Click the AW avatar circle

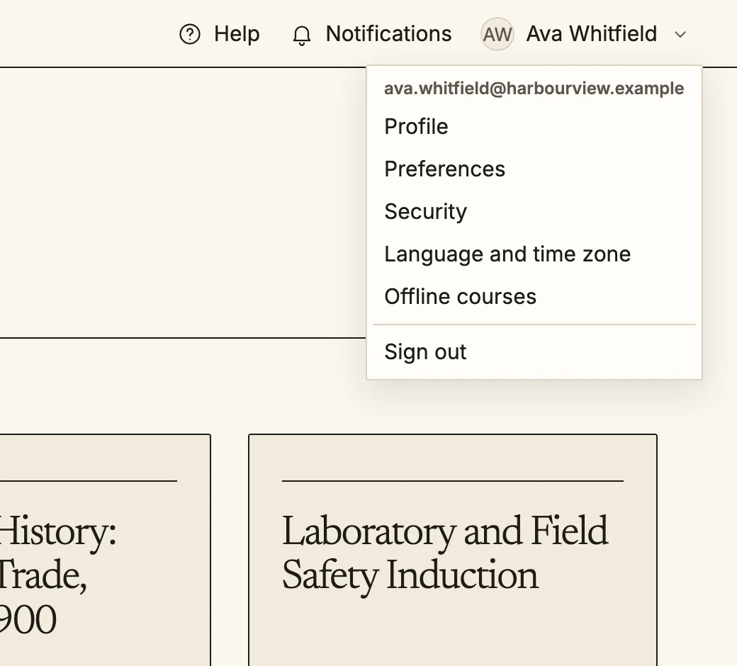(x=497, y=34)
